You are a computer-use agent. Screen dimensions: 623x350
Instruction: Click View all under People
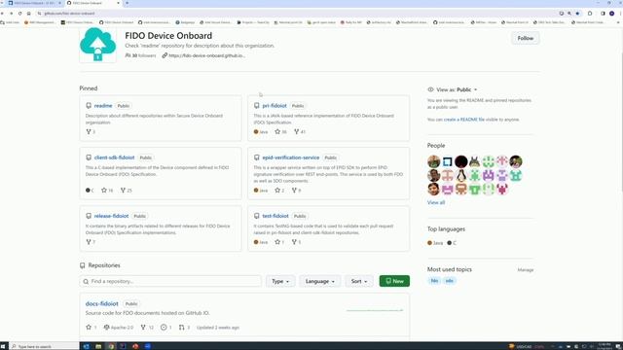coord(436,202)
